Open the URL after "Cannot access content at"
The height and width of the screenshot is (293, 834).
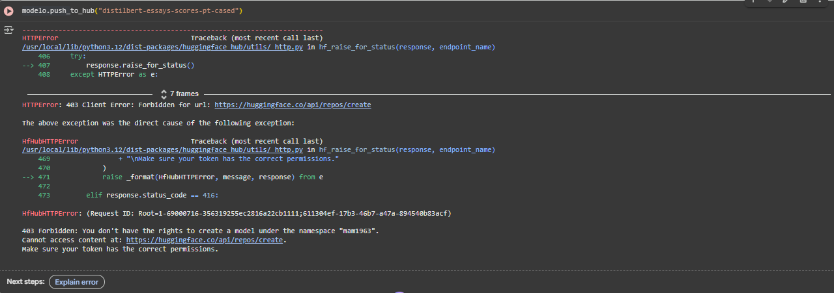(204, 240)
